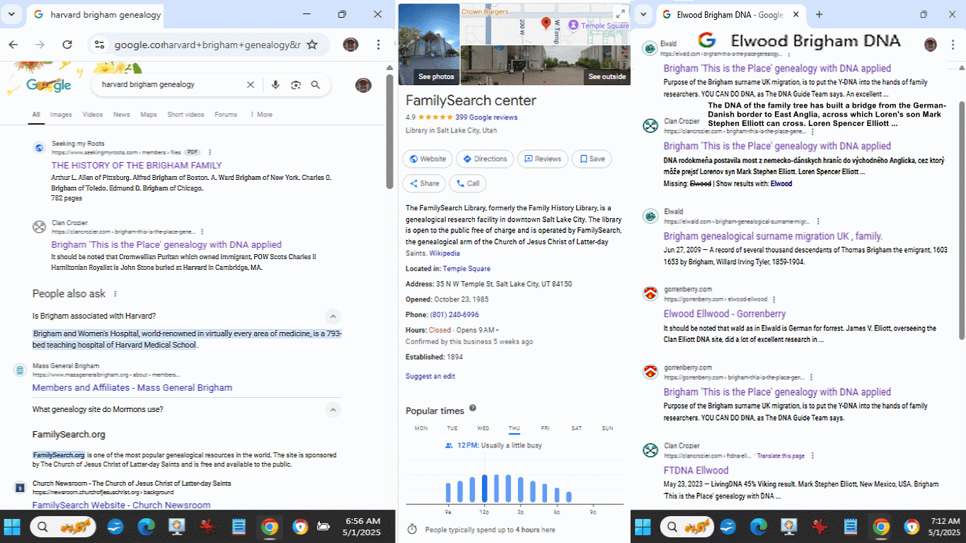Open new tab in Elwood Brigham DNA window
Screen dimensions: 966x543
(820, 14)
